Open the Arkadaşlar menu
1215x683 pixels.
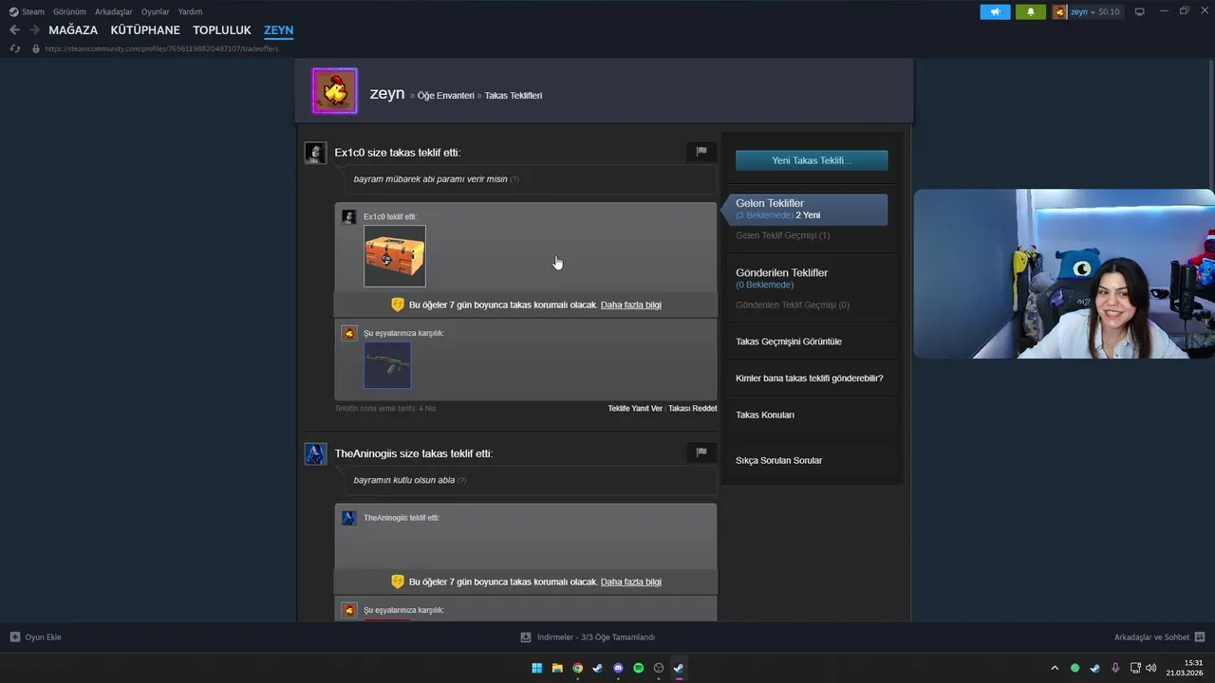point(113,11)
